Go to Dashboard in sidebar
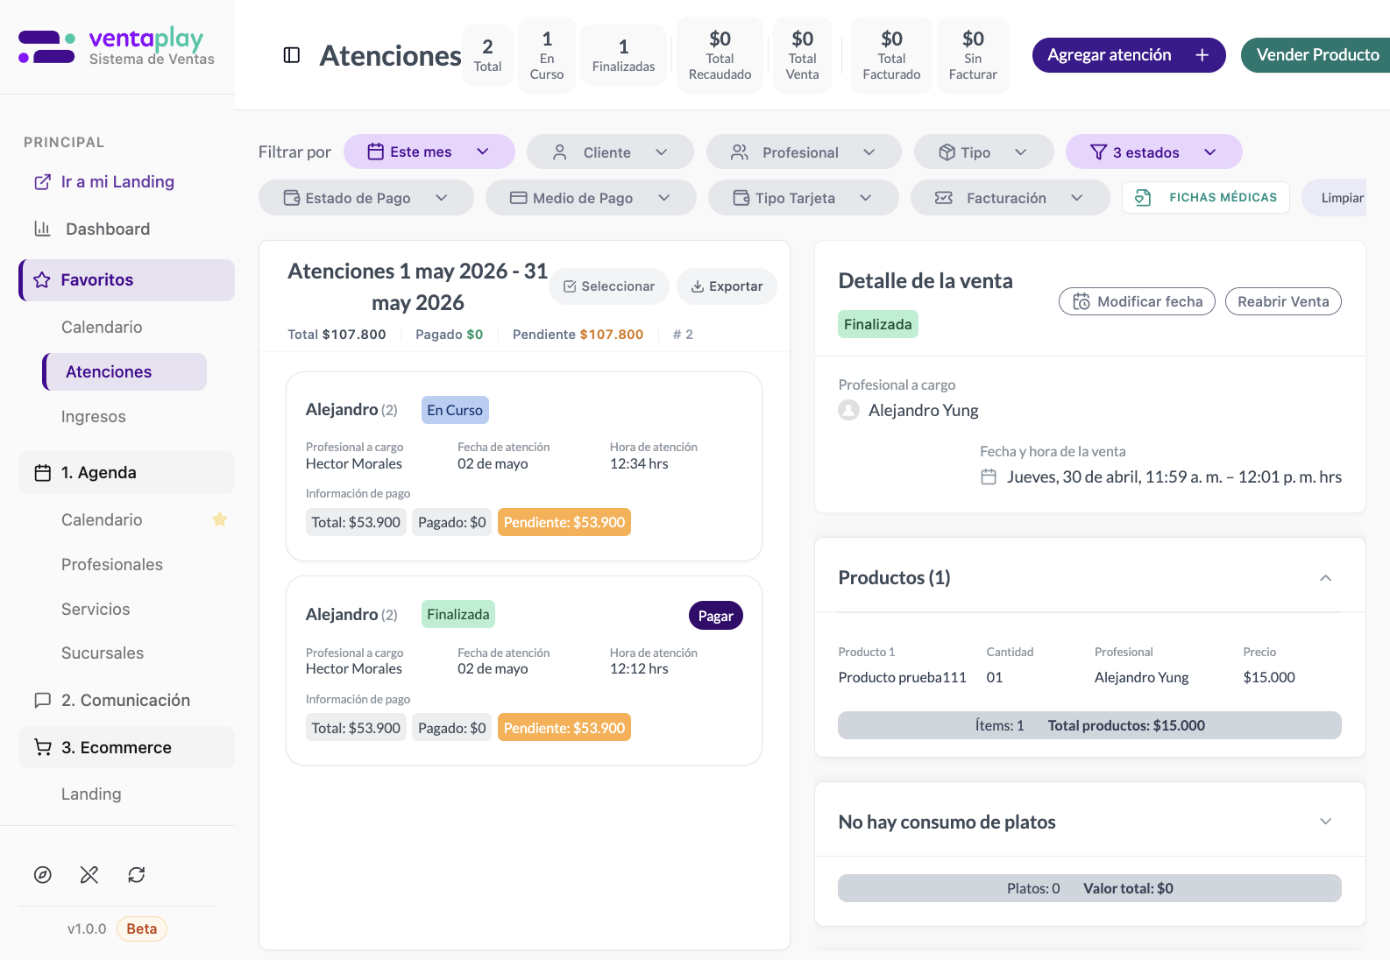This screenshot has height=960, width=1390. (x=108, y=229)
